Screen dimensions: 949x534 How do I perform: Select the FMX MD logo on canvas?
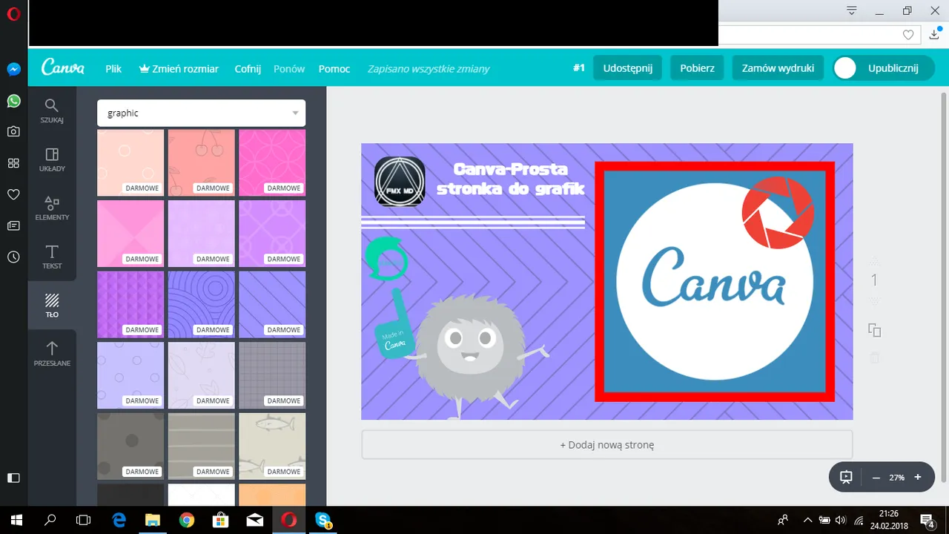tap(400, 182)
